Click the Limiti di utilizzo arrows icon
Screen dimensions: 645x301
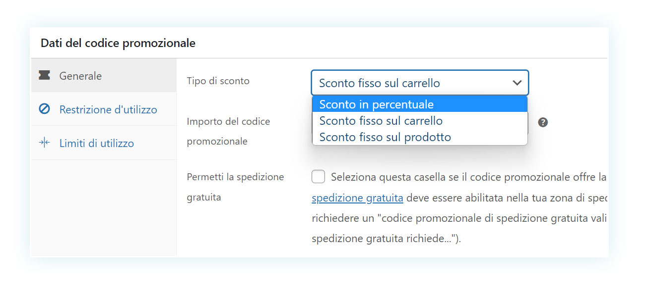coord(44,143)
